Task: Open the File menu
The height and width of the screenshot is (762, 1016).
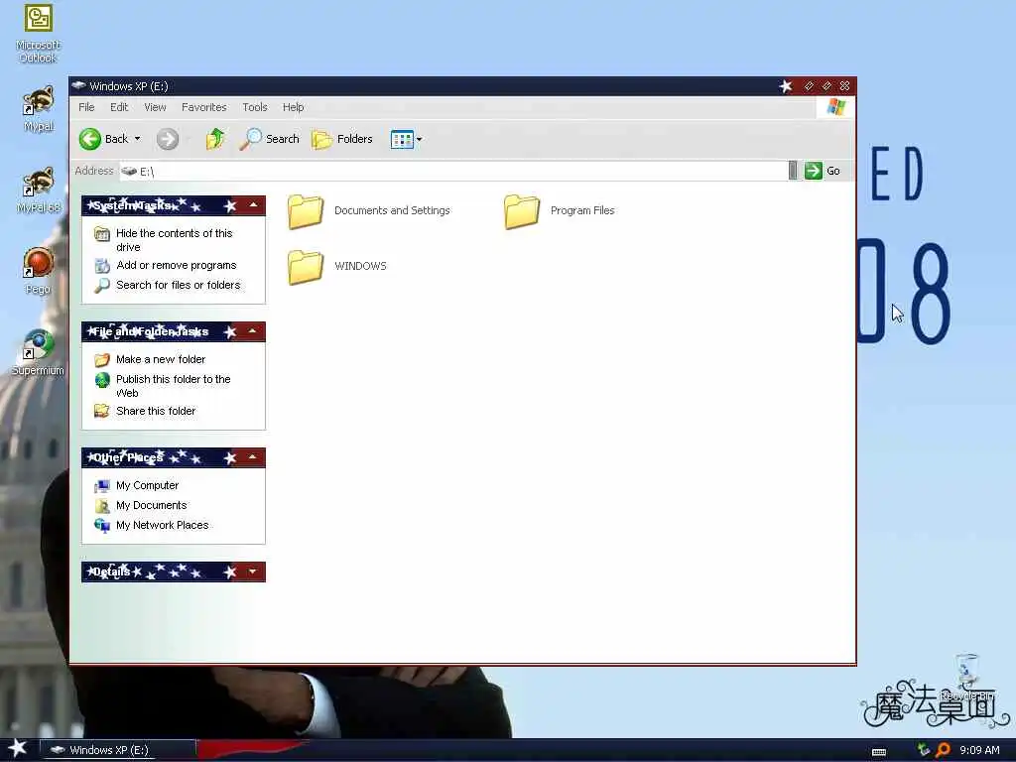Action: coord(86,107)
